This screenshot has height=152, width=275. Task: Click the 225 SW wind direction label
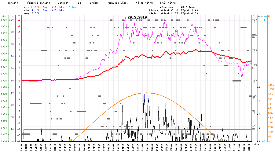[x=255, y=67]
